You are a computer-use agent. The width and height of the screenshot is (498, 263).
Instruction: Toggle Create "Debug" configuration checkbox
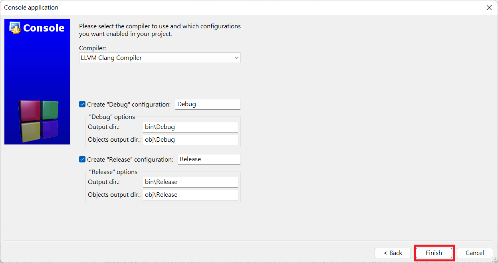(x=82, y=104)
